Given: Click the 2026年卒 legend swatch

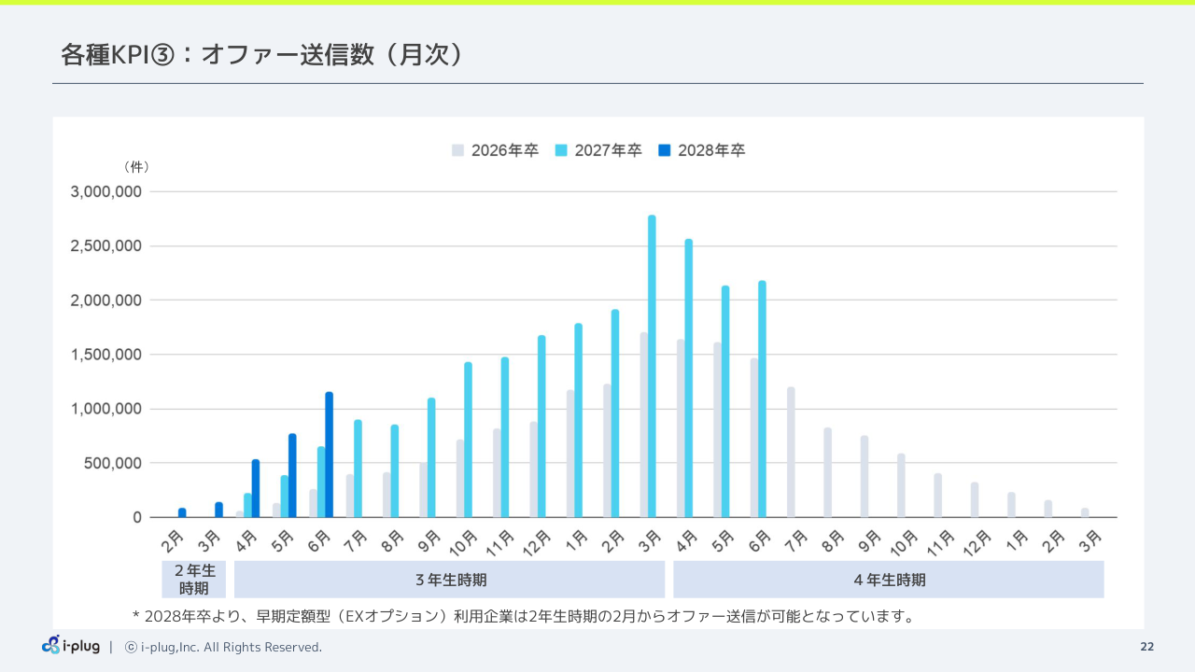Looking at the screenshot, I should point(457,150).
